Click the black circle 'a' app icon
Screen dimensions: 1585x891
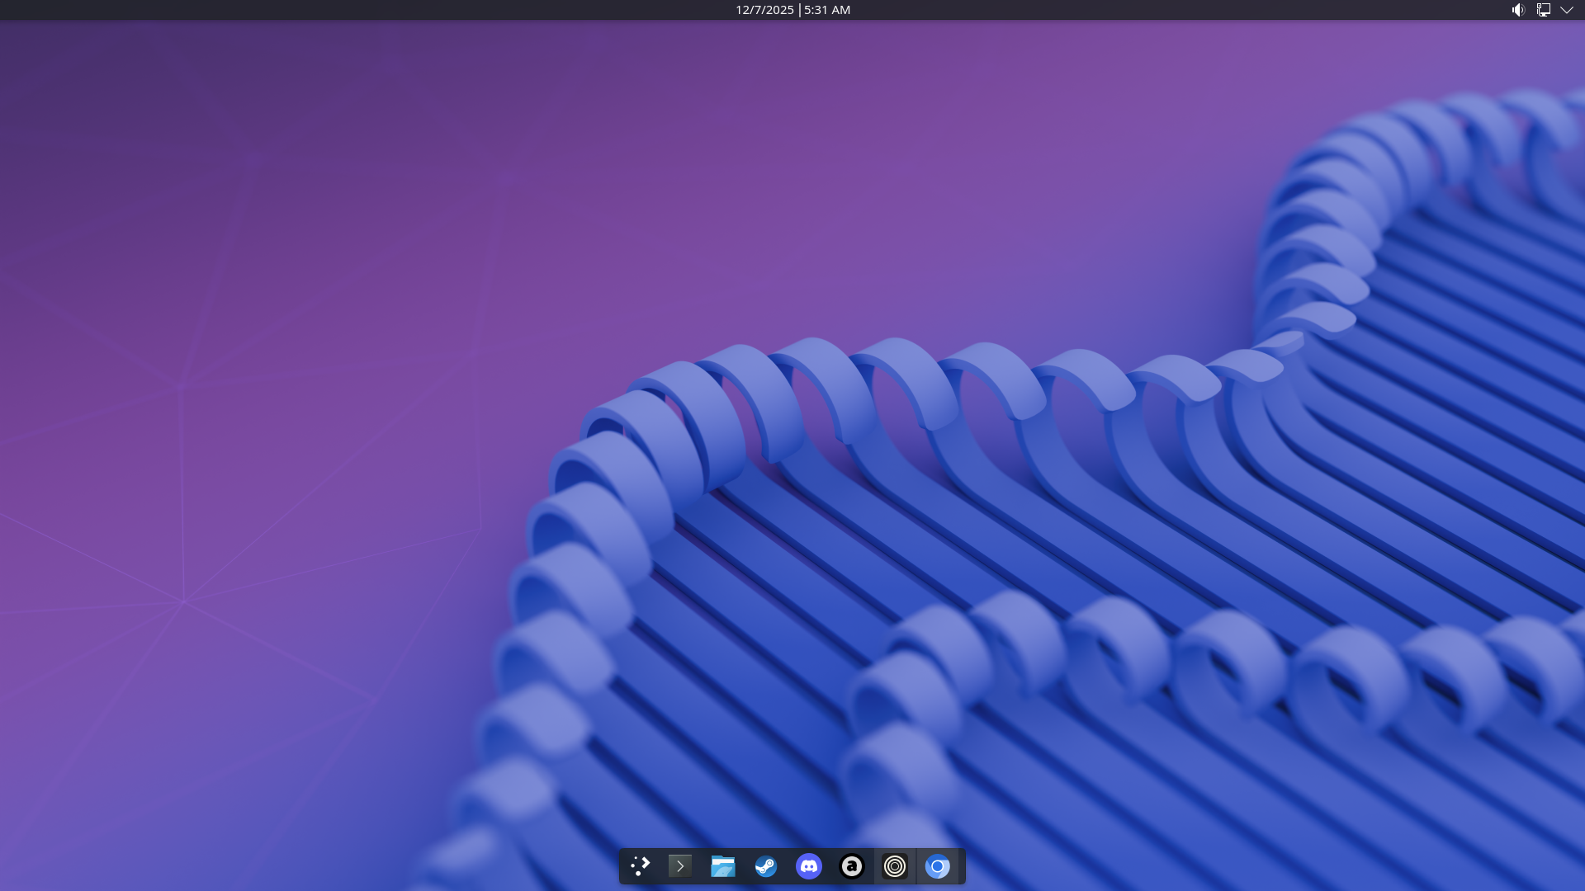(852, 866)
